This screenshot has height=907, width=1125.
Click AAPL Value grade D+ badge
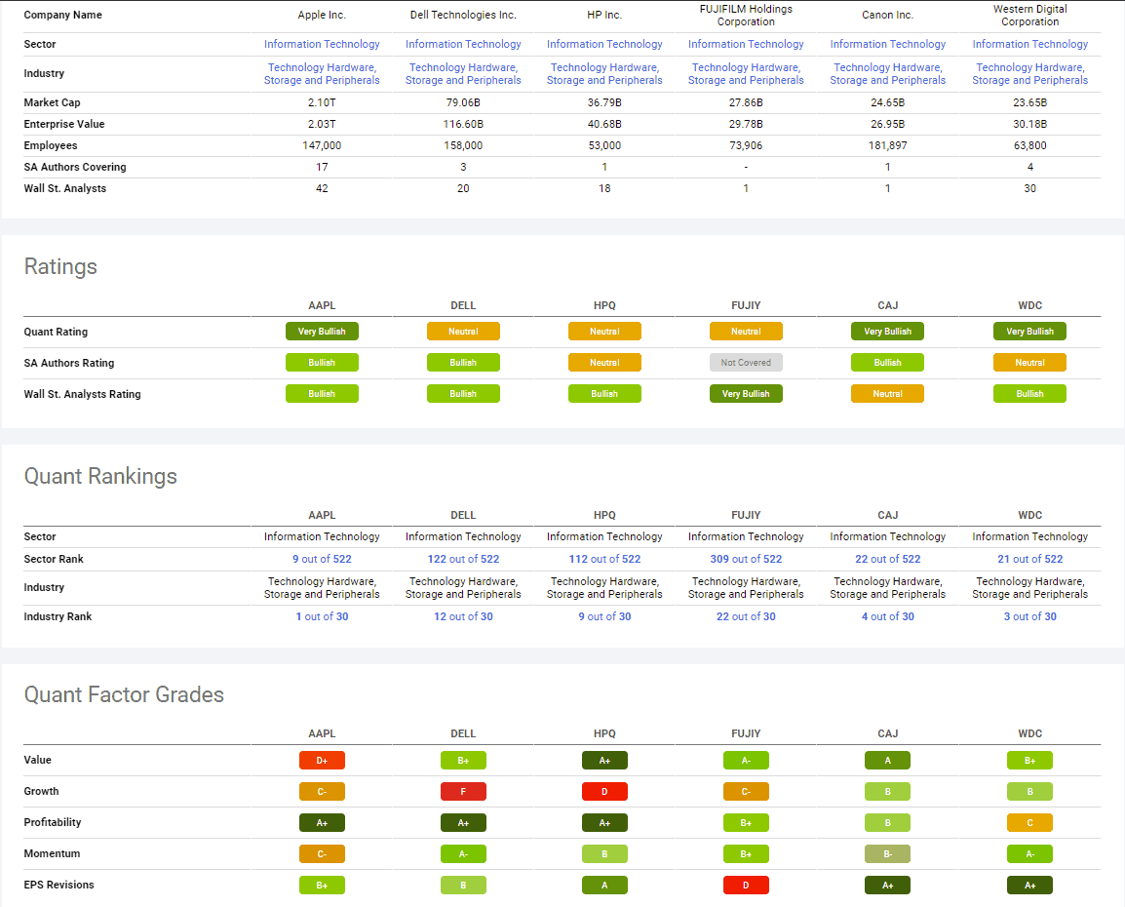pyautogui.click(x=322, y=761)
